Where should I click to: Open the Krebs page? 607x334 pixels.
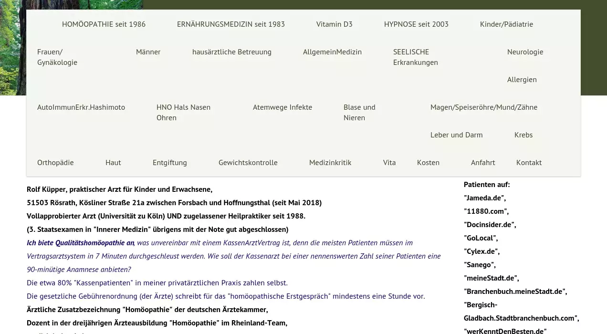[523, 135]
